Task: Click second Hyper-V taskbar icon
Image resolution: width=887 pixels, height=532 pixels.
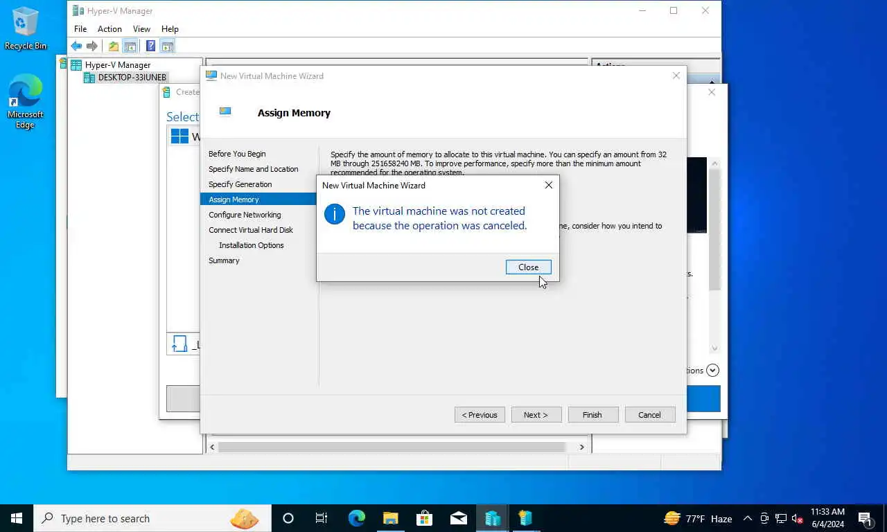Action: point(526,518)
